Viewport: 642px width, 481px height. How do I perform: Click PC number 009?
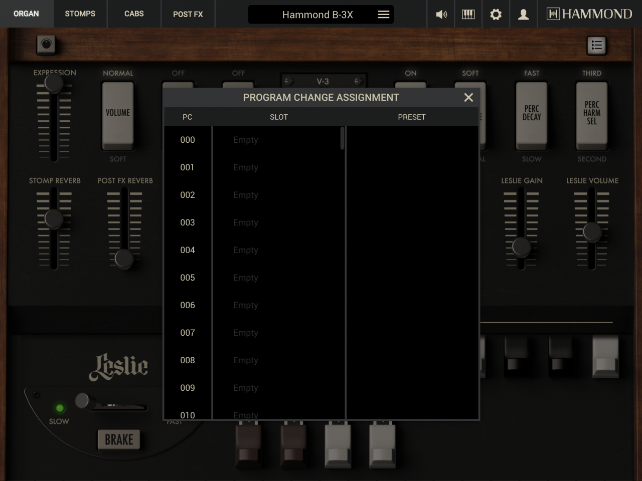tap(188, 388)
